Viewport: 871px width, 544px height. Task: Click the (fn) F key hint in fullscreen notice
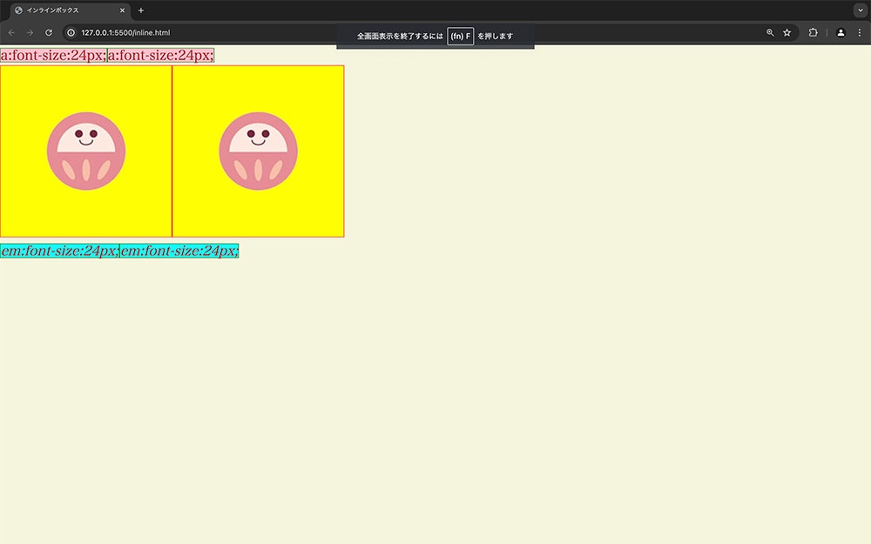[461, 36]
